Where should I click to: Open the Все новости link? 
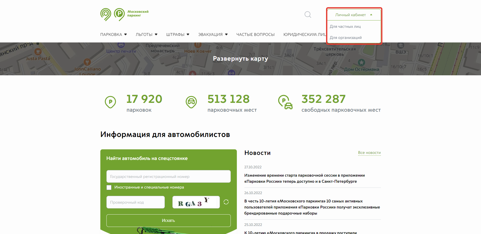coord(369,153)
